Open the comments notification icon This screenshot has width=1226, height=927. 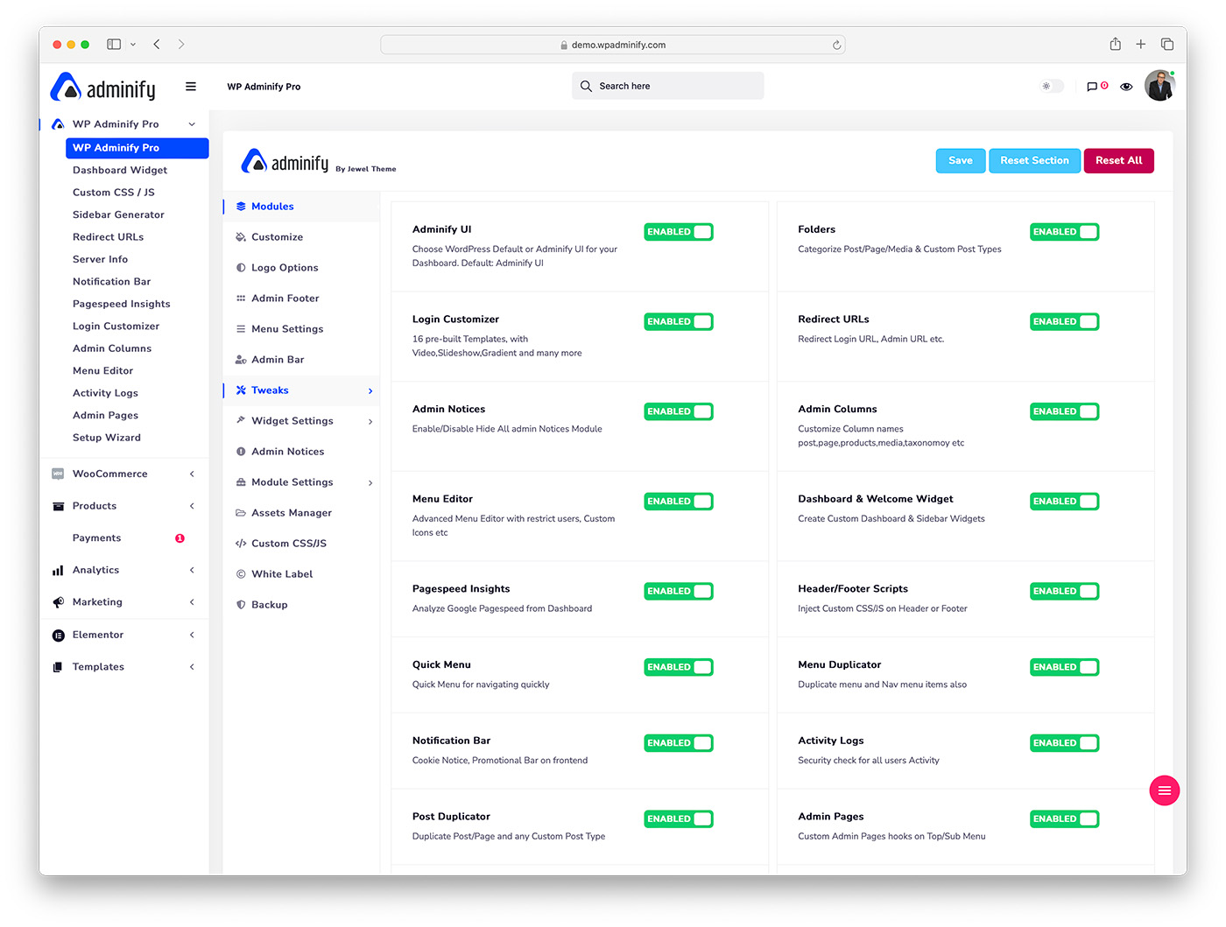click(1092, 87)
